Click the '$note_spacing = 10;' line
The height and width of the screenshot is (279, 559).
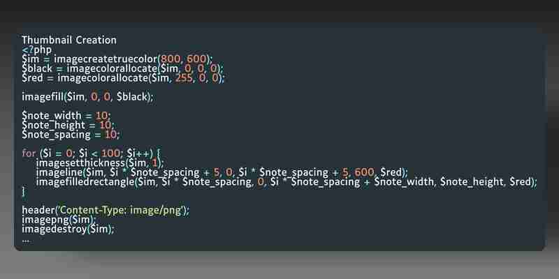pyautogui.click(x=71, y=135)
